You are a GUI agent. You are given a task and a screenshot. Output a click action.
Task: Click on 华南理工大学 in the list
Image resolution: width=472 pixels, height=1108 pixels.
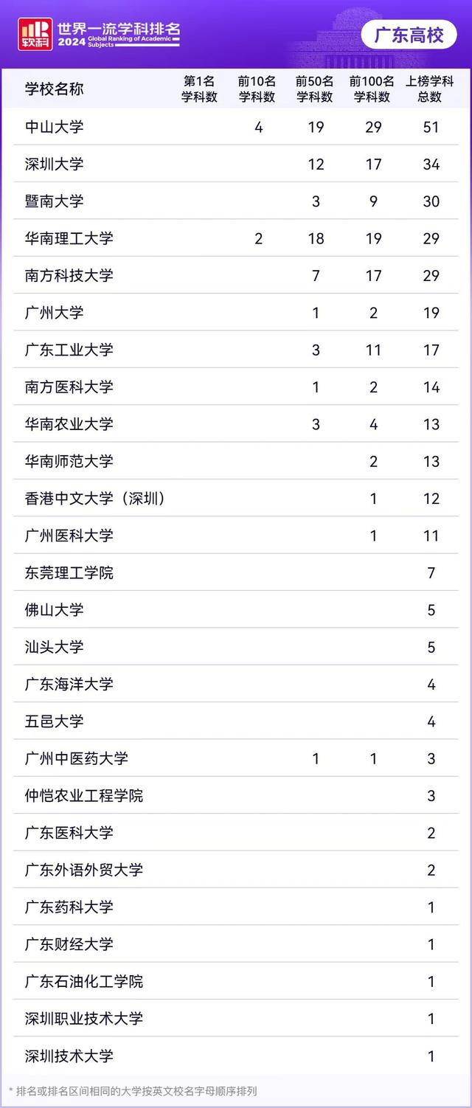(x=69, y=238)
